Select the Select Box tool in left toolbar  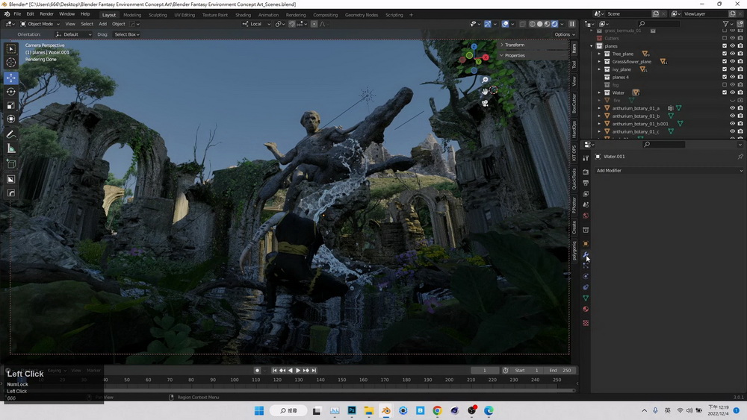[x=11, y=48]
